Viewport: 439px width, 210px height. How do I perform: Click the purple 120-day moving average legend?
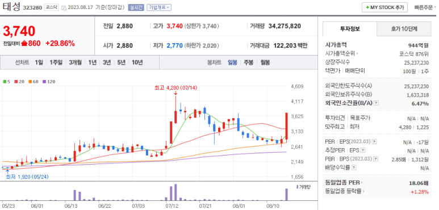[49, 82]
